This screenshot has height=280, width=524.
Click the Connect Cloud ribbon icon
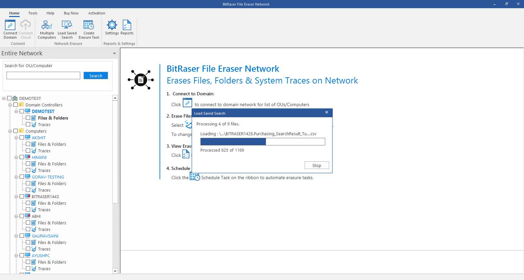pos(26,25)
